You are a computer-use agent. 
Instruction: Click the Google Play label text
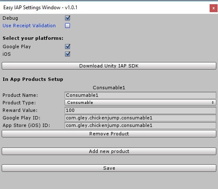tap(17, 47)
